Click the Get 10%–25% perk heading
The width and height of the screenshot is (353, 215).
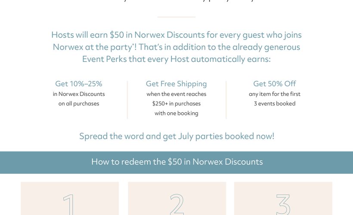coord(79,84)
